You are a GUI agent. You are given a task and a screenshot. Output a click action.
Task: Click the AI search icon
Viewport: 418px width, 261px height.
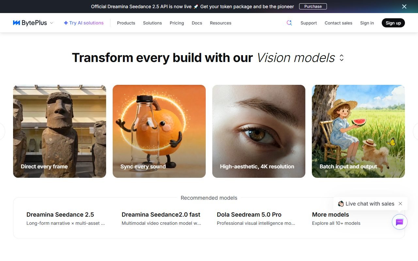click(x=289, y=23)
